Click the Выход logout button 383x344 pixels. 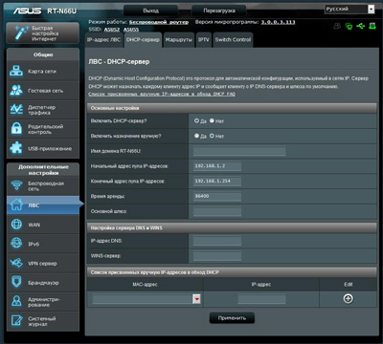(x=151, y=11)
